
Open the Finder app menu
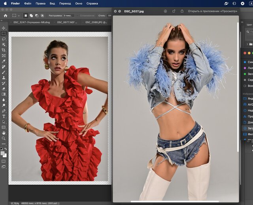[15, 4]
